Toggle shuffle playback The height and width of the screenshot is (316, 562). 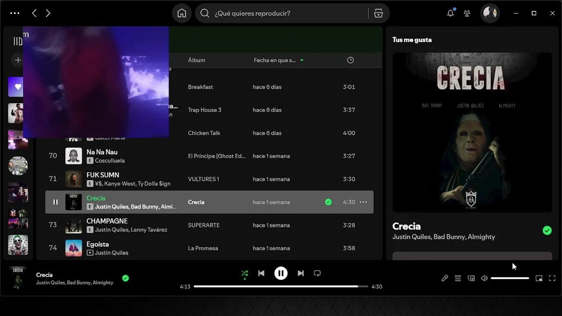pyautogui.click(x=245, y=273)
